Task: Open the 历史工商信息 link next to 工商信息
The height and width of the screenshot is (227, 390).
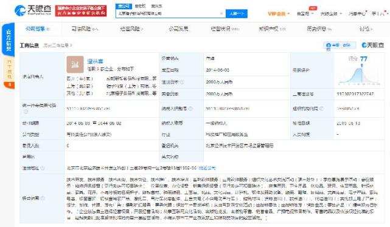Action: coord(58,46)
